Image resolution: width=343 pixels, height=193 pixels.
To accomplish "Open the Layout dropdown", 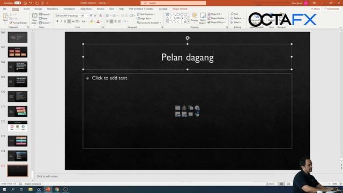I will click(x=45, y=14).
